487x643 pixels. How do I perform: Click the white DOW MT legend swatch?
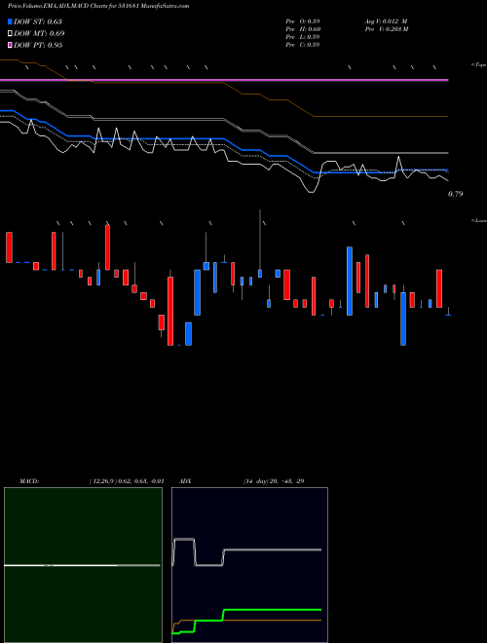pyautogui.click(x=10, y=34)
